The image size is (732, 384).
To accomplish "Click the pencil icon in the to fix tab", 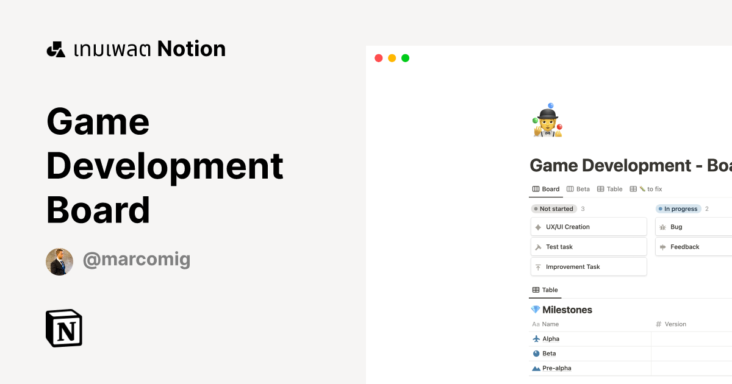I will pyautogui.click(x=642, y=188).
